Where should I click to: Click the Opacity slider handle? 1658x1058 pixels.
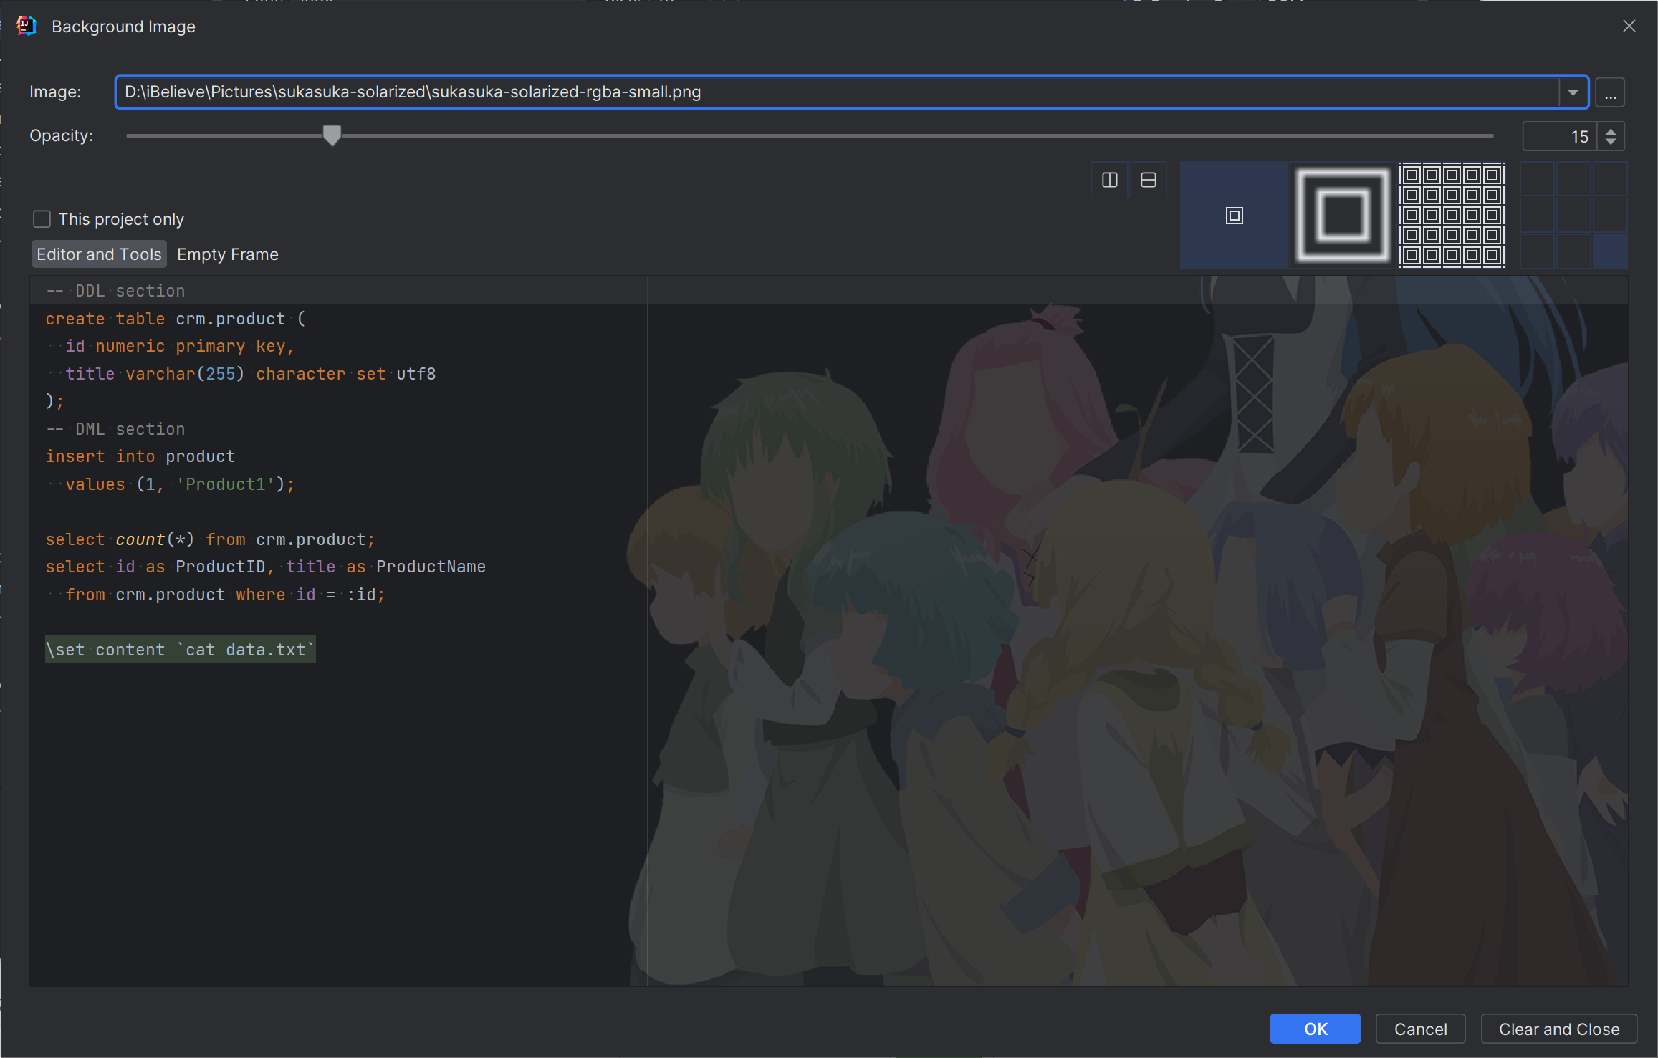[332, 135]
